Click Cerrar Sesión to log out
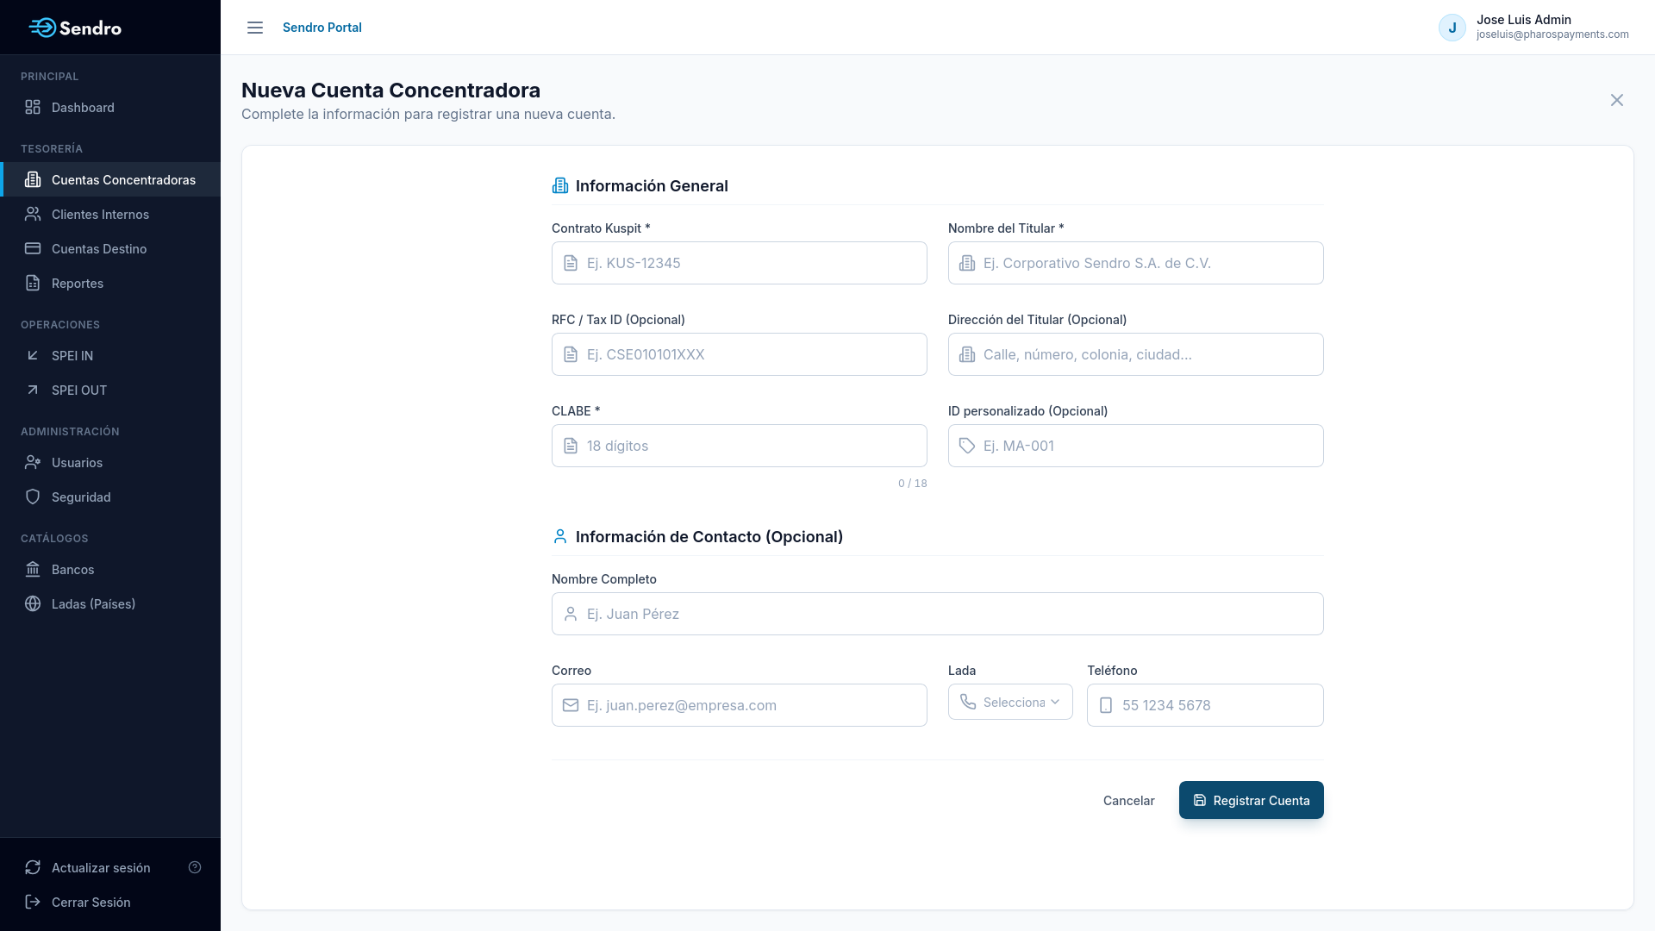 click(91, 902)
